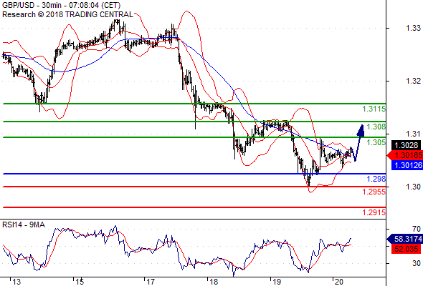Click date label 18 on time axis
The width and height of the screenshot is (423, 286).
point(214,282)
